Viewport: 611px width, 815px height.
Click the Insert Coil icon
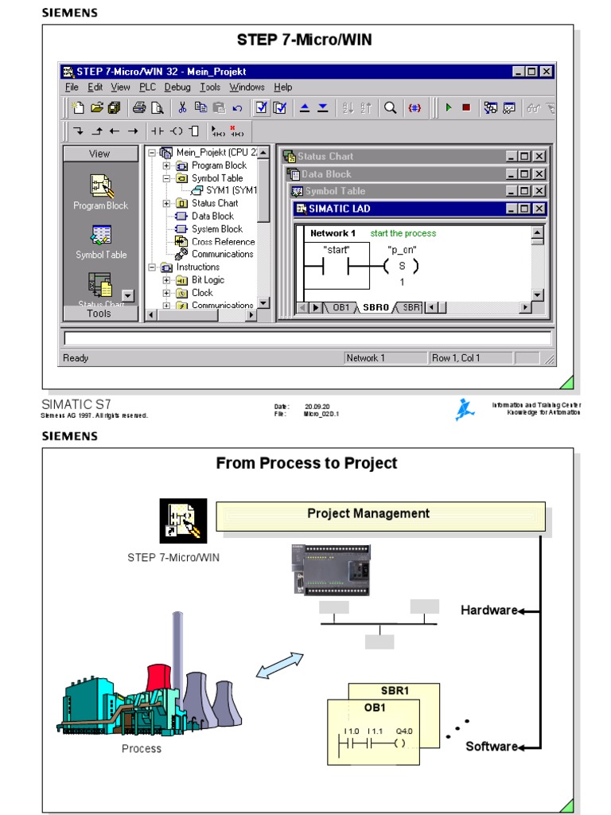click(177, 131)
